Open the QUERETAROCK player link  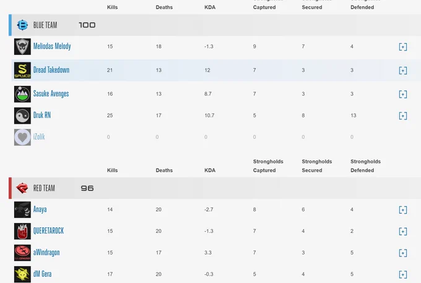coord(48,230)
